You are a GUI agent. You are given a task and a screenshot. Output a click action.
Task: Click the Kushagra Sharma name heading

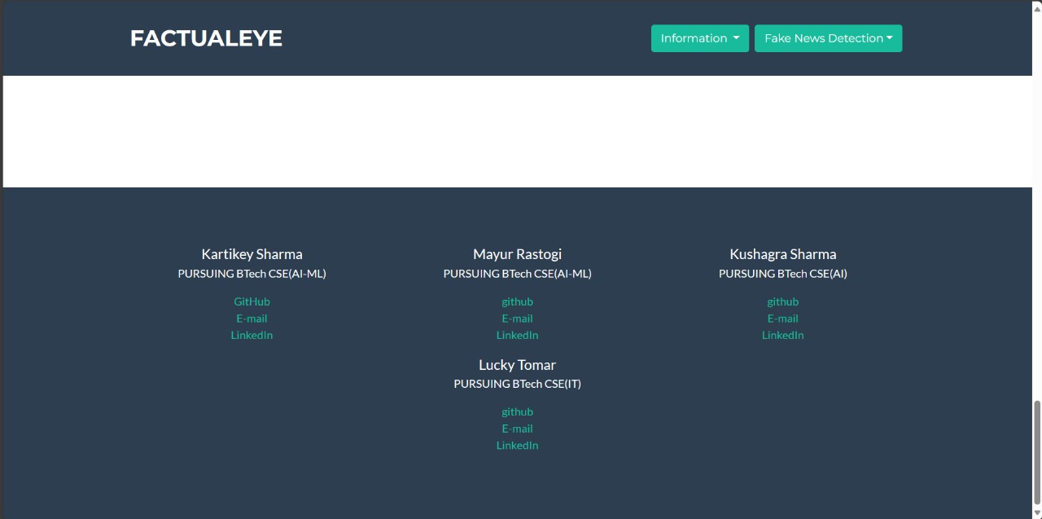(782, 254)
